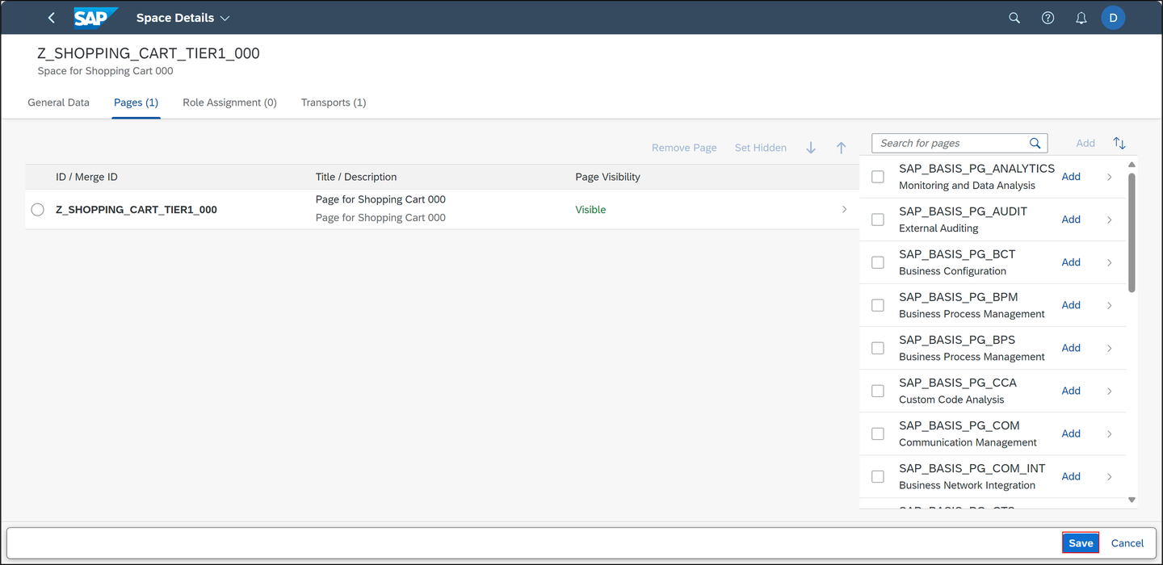Click the Page Visibility column header
The width and height of the screenshot is (1163, 565).
(607, 177)
